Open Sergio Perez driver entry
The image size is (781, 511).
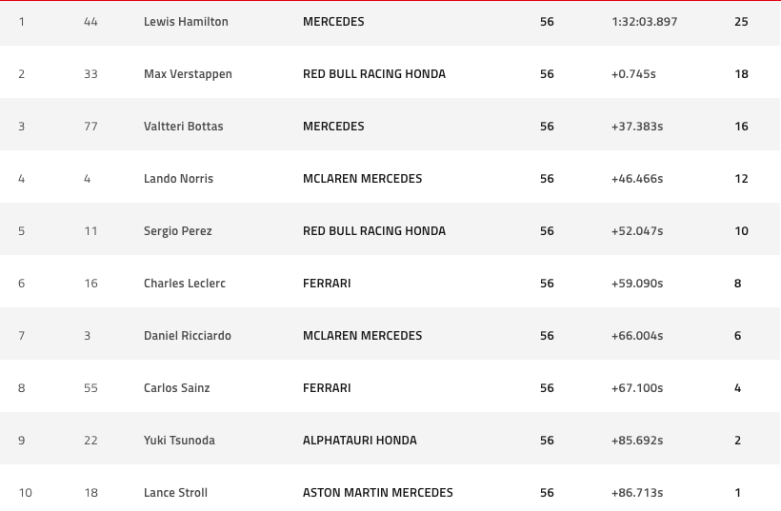pyautogui.click(x=178, y=231)
